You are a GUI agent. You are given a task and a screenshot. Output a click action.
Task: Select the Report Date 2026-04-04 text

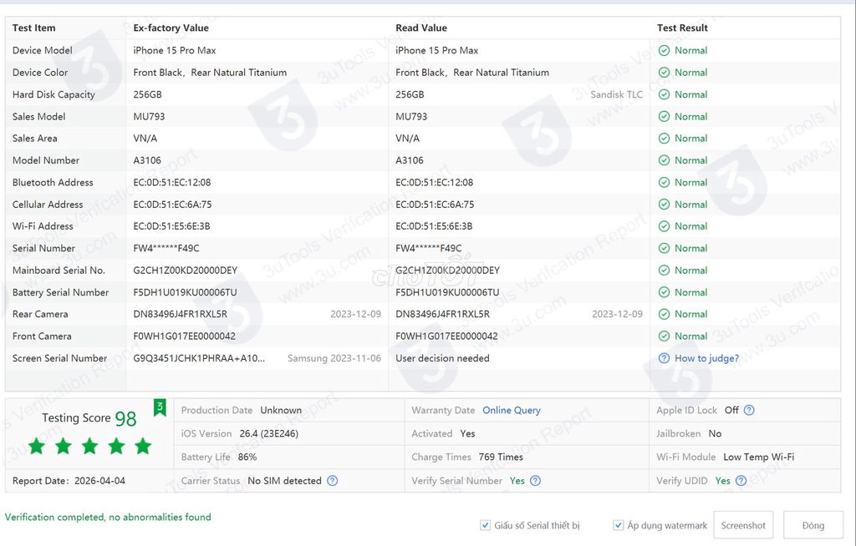coord(69,481)
